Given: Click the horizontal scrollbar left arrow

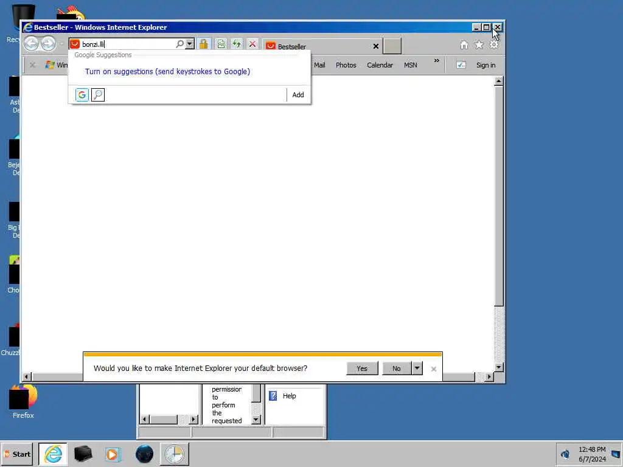Looking at the screenshot, I should click(x=27, y=376).
